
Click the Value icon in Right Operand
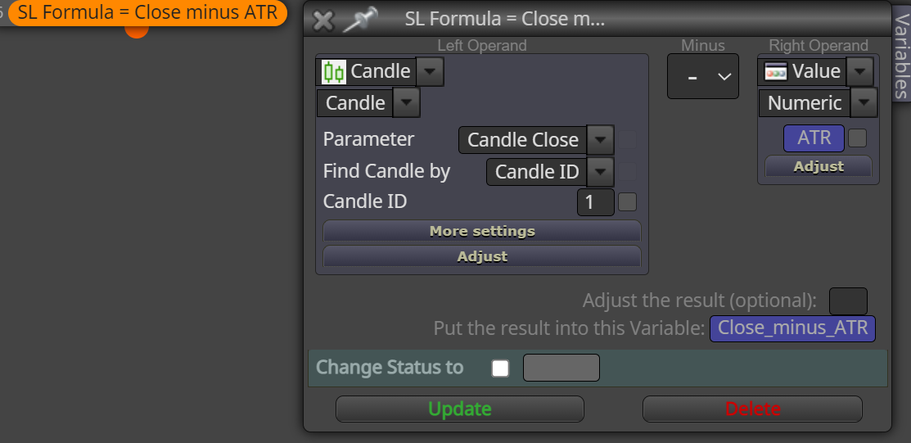click(x=776, y=71)
